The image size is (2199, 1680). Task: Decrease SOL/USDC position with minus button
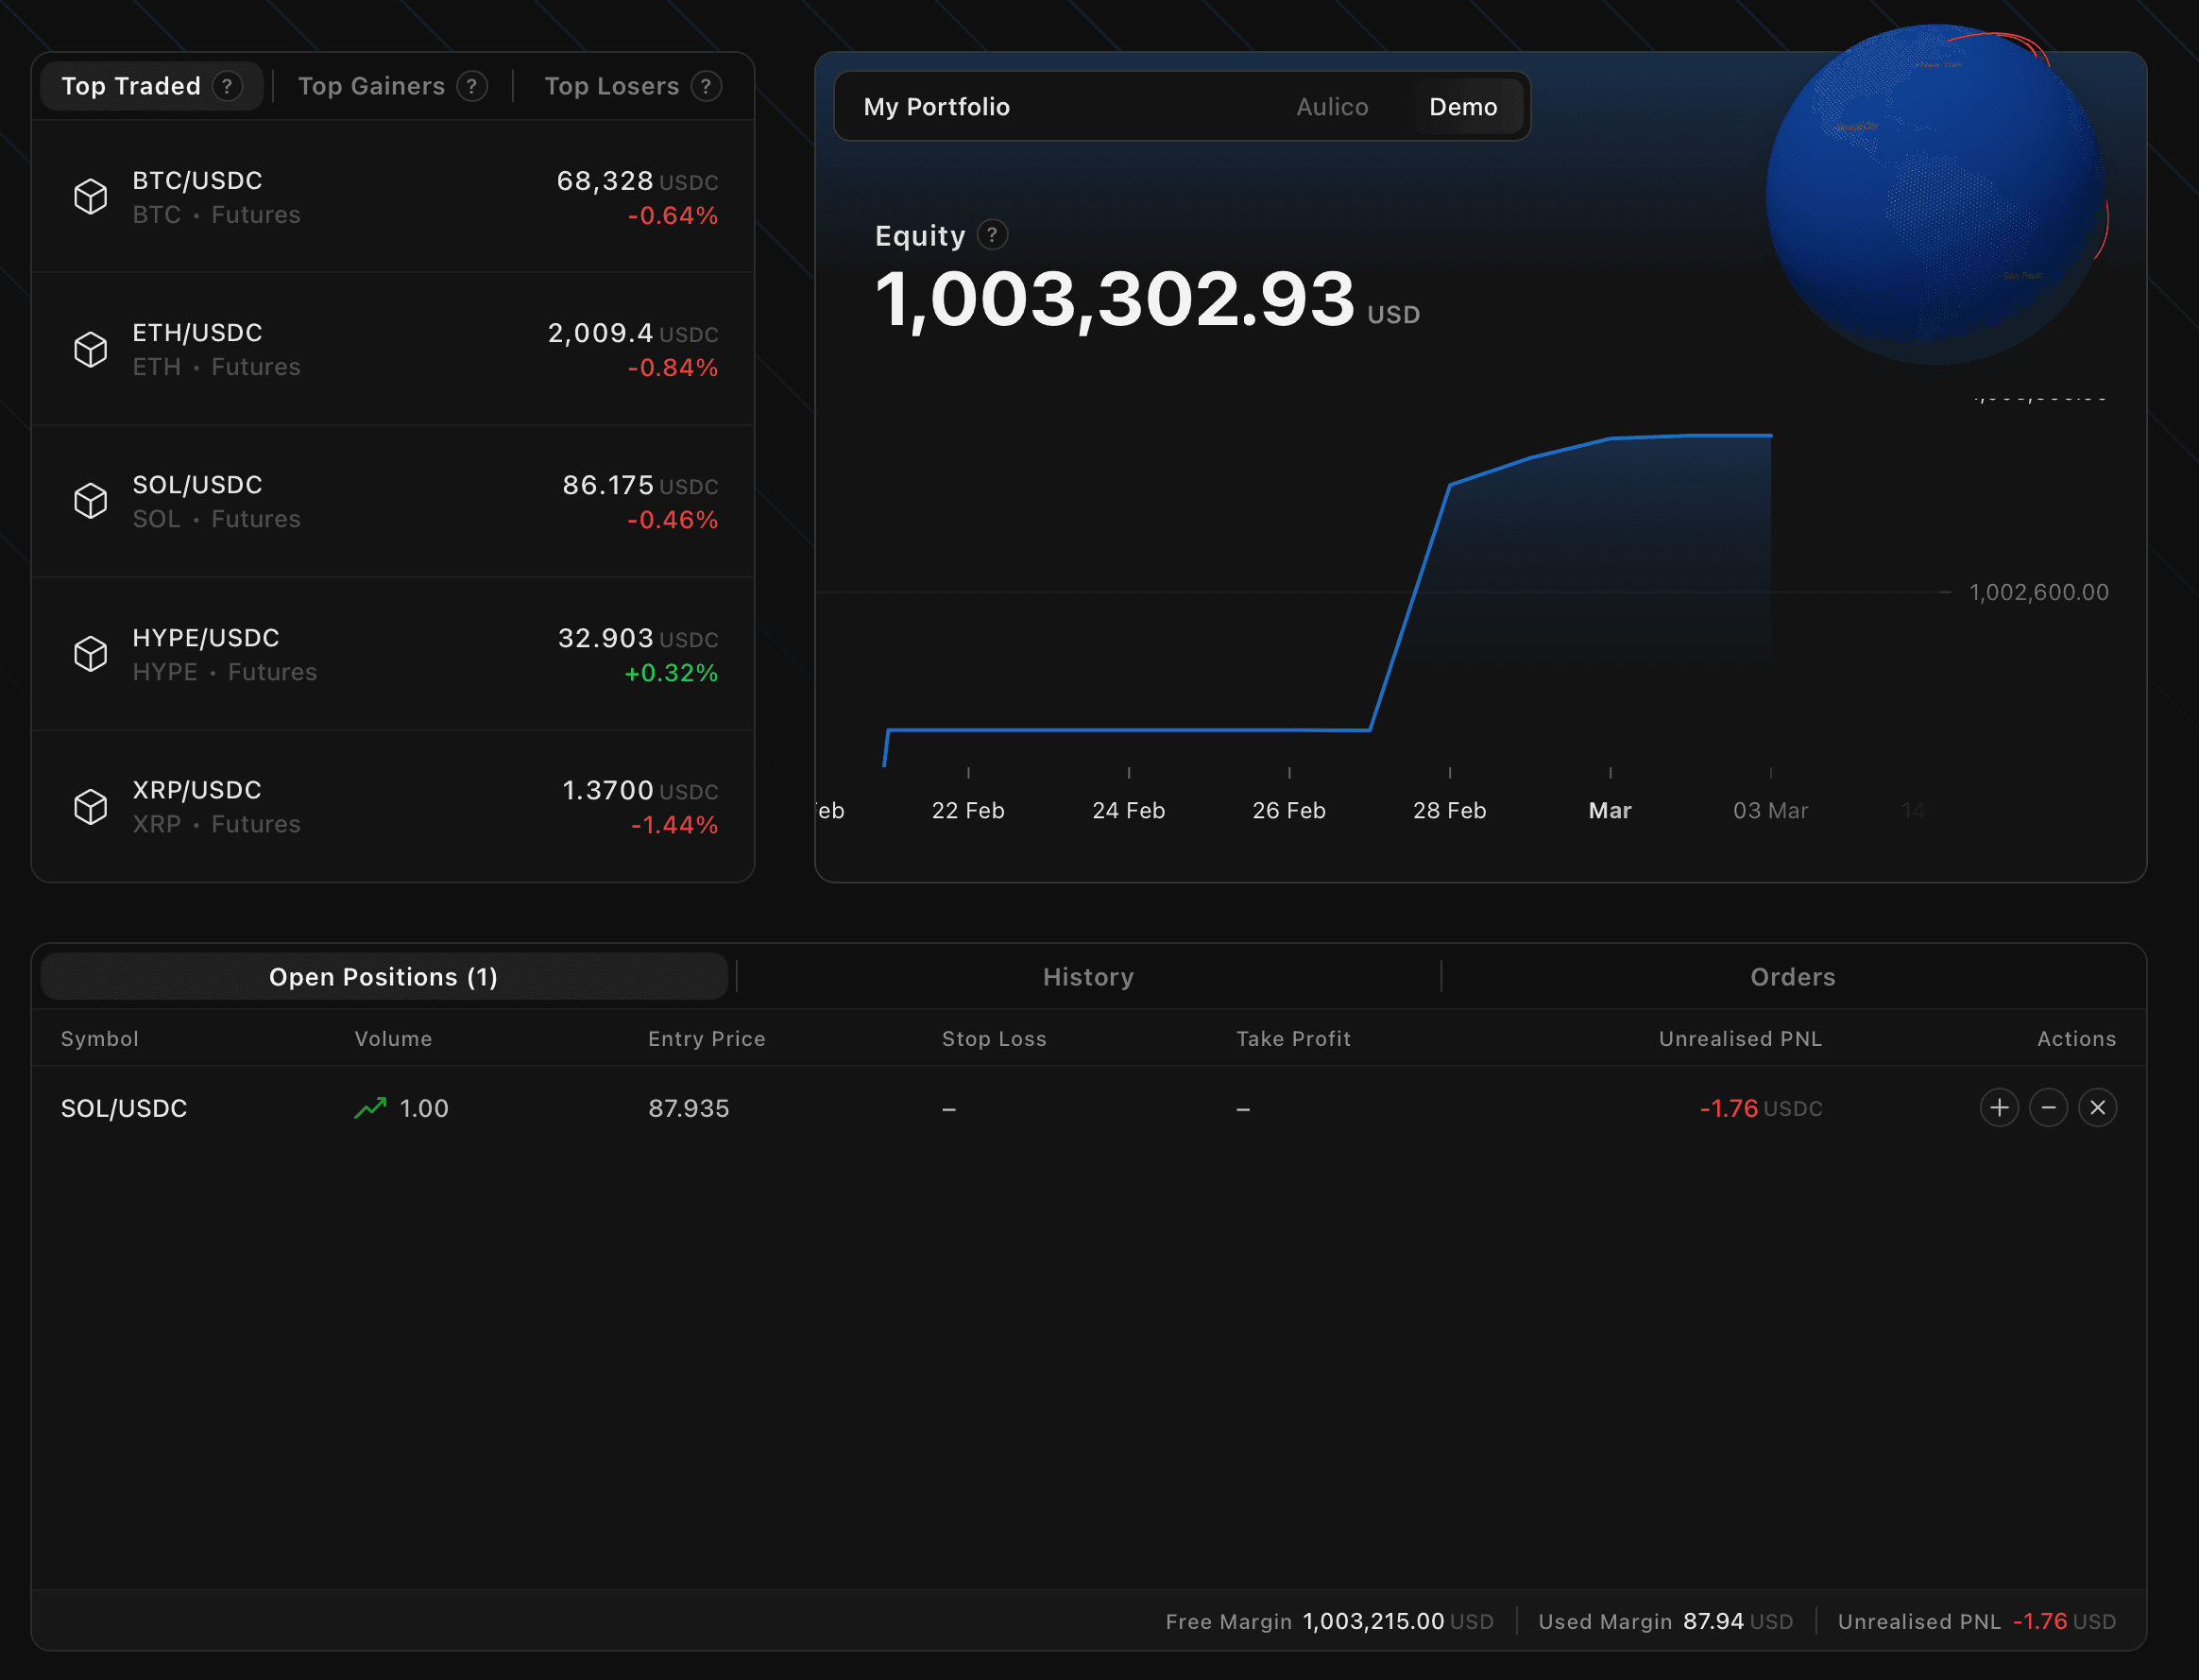pyautogui.click(x=2048, y=1107)
